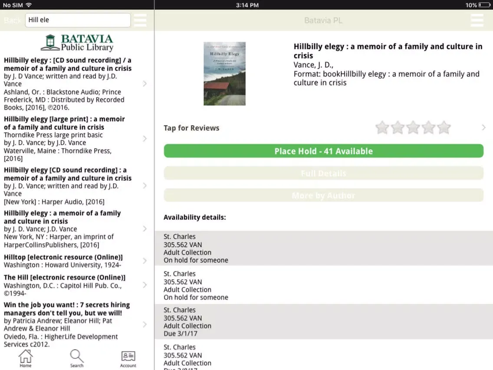Expand Blackstone Audio CD sound recording result
The image size is (493, 370).
pos(145,84)
